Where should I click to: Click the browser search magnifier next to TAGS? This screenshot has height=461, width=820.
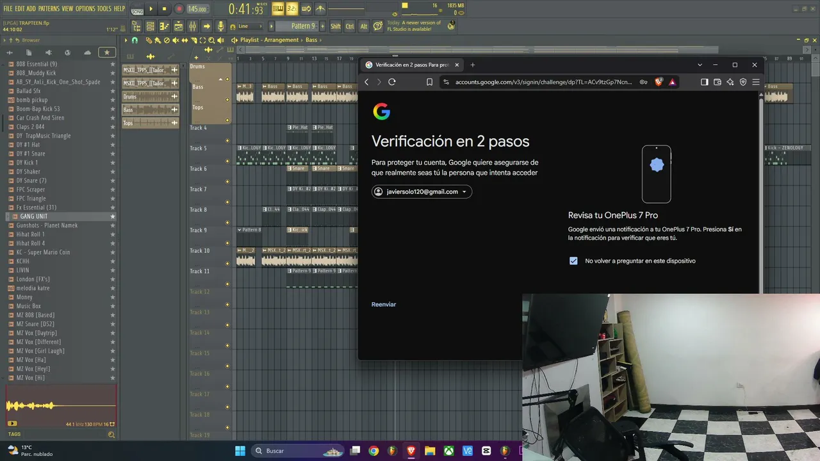point(111,434)
